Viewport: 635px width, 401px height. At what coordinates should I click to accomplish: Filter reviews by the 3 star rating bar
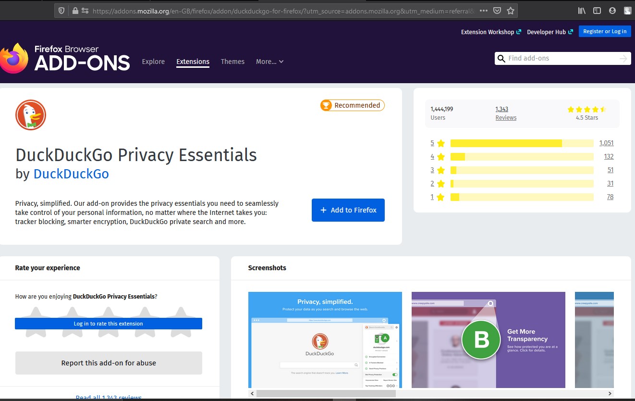point(522,170)
